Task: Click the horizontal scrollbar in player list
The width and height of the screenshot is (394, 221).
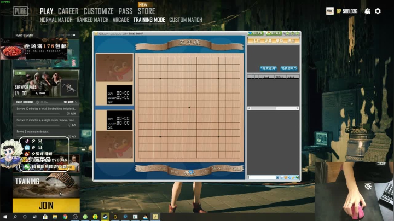Action: pyautogui.click(x=274, y=108)
